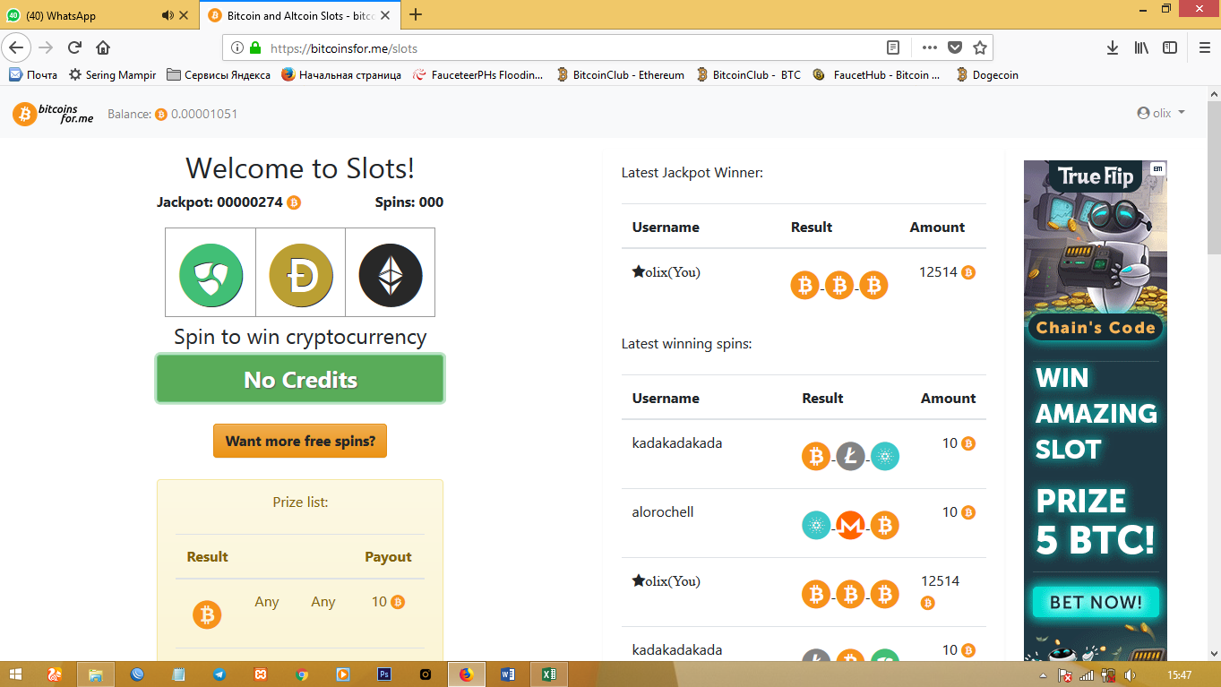Click Monero icon in alorochell result
Viewport: 1221px width, 687px height.
850,526
